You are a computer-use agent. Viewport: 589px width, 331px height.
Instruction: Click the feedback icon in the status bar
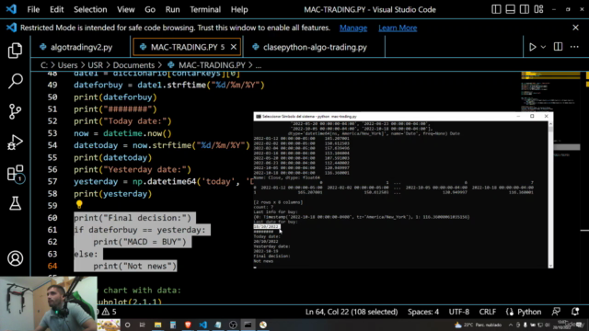556,312
